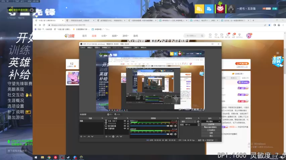This screenshot has width=286, height=160.
Task: Add a new source in OBS
Action: (x=106, y=137)
